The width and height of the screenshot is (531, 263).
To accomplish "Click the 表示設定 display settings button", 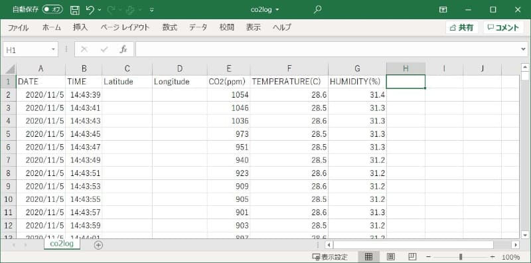I will point(329,257).
